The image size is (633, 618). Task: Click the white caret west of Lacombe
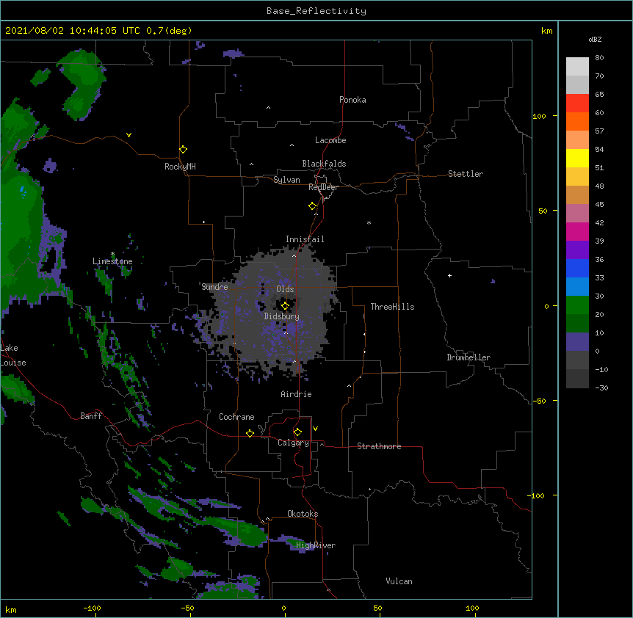[x=292, y=145]
